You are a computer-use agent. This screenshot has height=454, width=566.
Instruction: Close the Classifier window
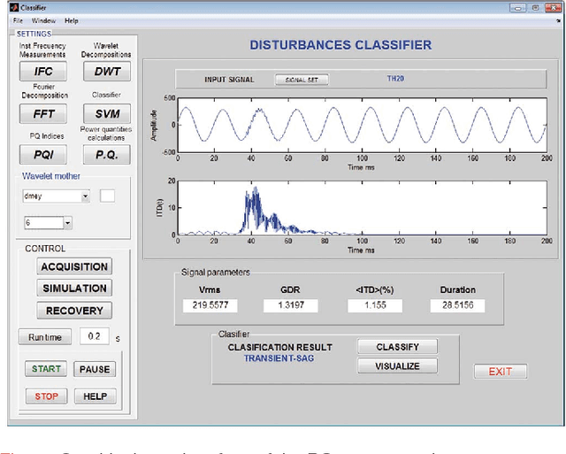[x=553, y=8]
